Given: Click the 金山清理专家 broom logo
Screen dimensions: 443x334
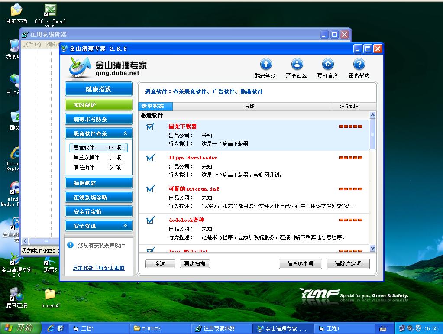Looking at the screenshot, I should pos(80,67).
